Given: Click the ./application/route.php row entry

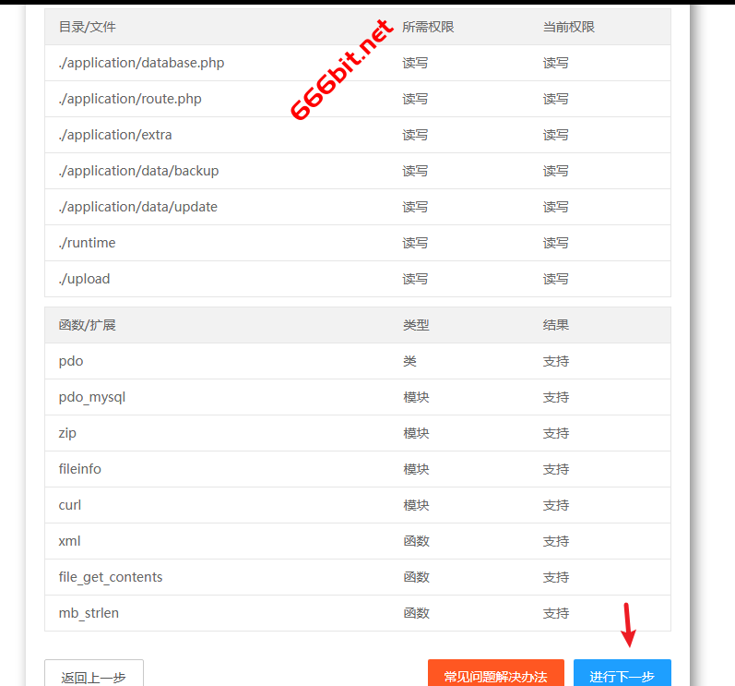Looking at the screenshot, I should coord(130,99).
